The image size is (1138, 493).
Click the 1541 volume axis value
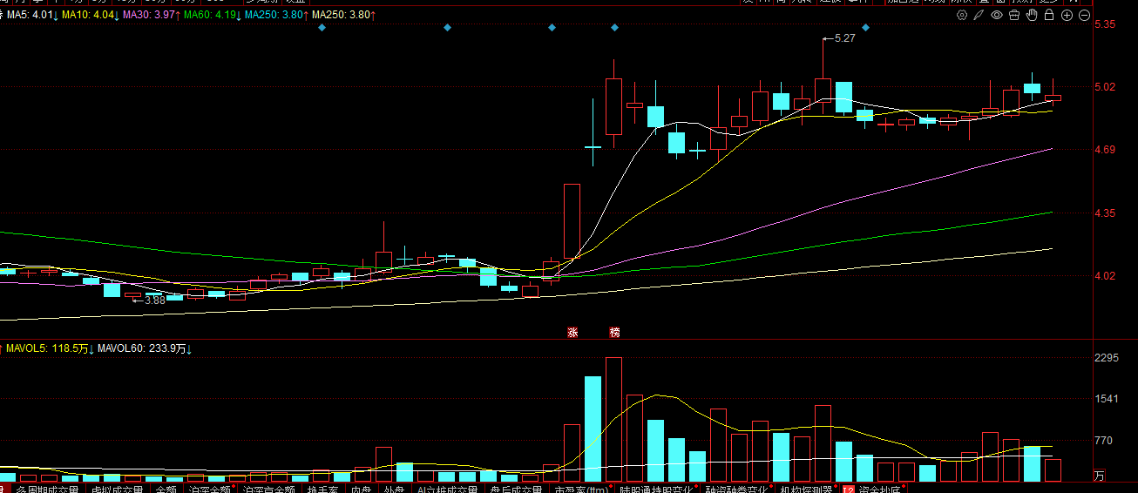pyautogui.click(x=1106, y=399)
